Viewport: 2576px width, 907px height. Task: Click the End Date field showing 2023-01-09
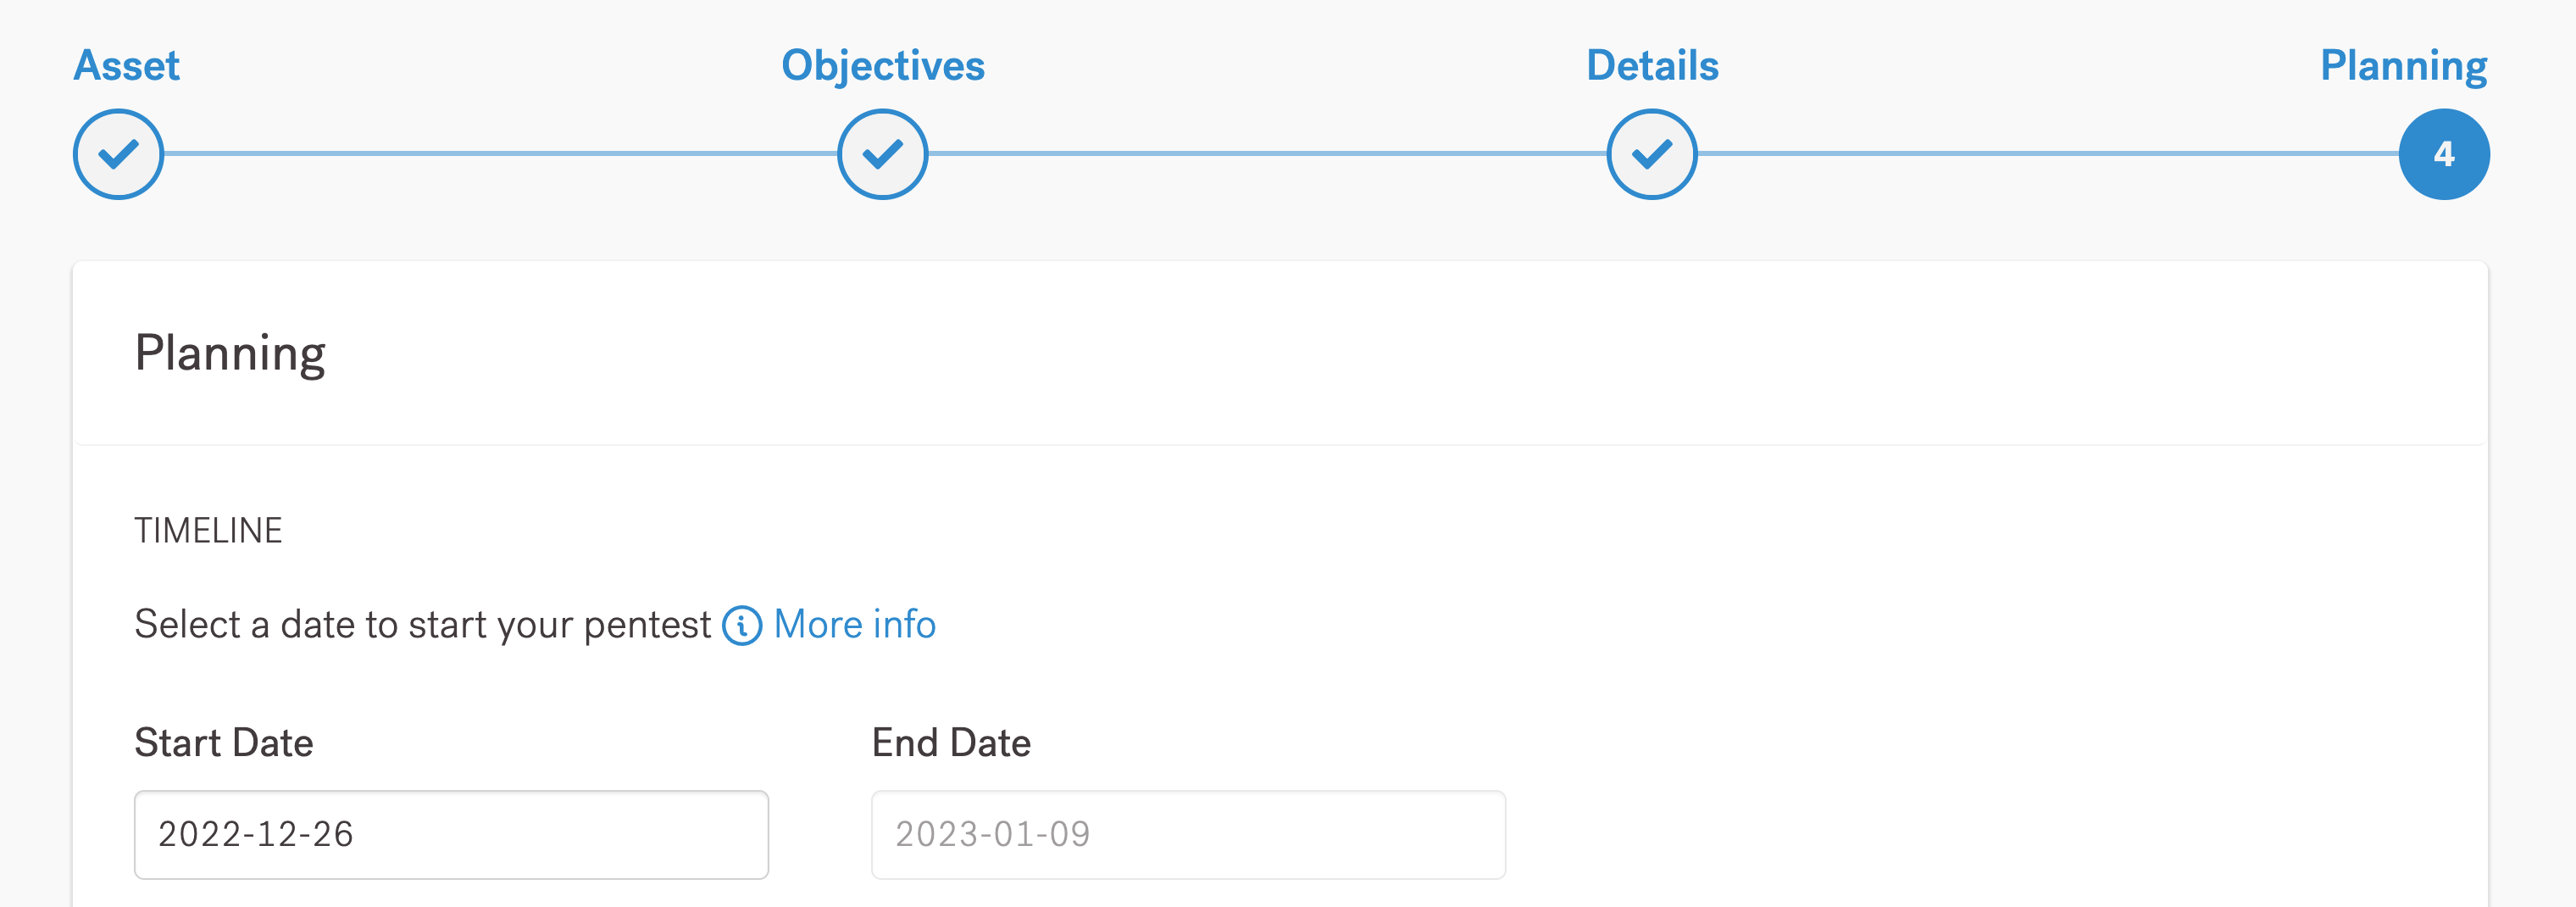point(1188,834)
